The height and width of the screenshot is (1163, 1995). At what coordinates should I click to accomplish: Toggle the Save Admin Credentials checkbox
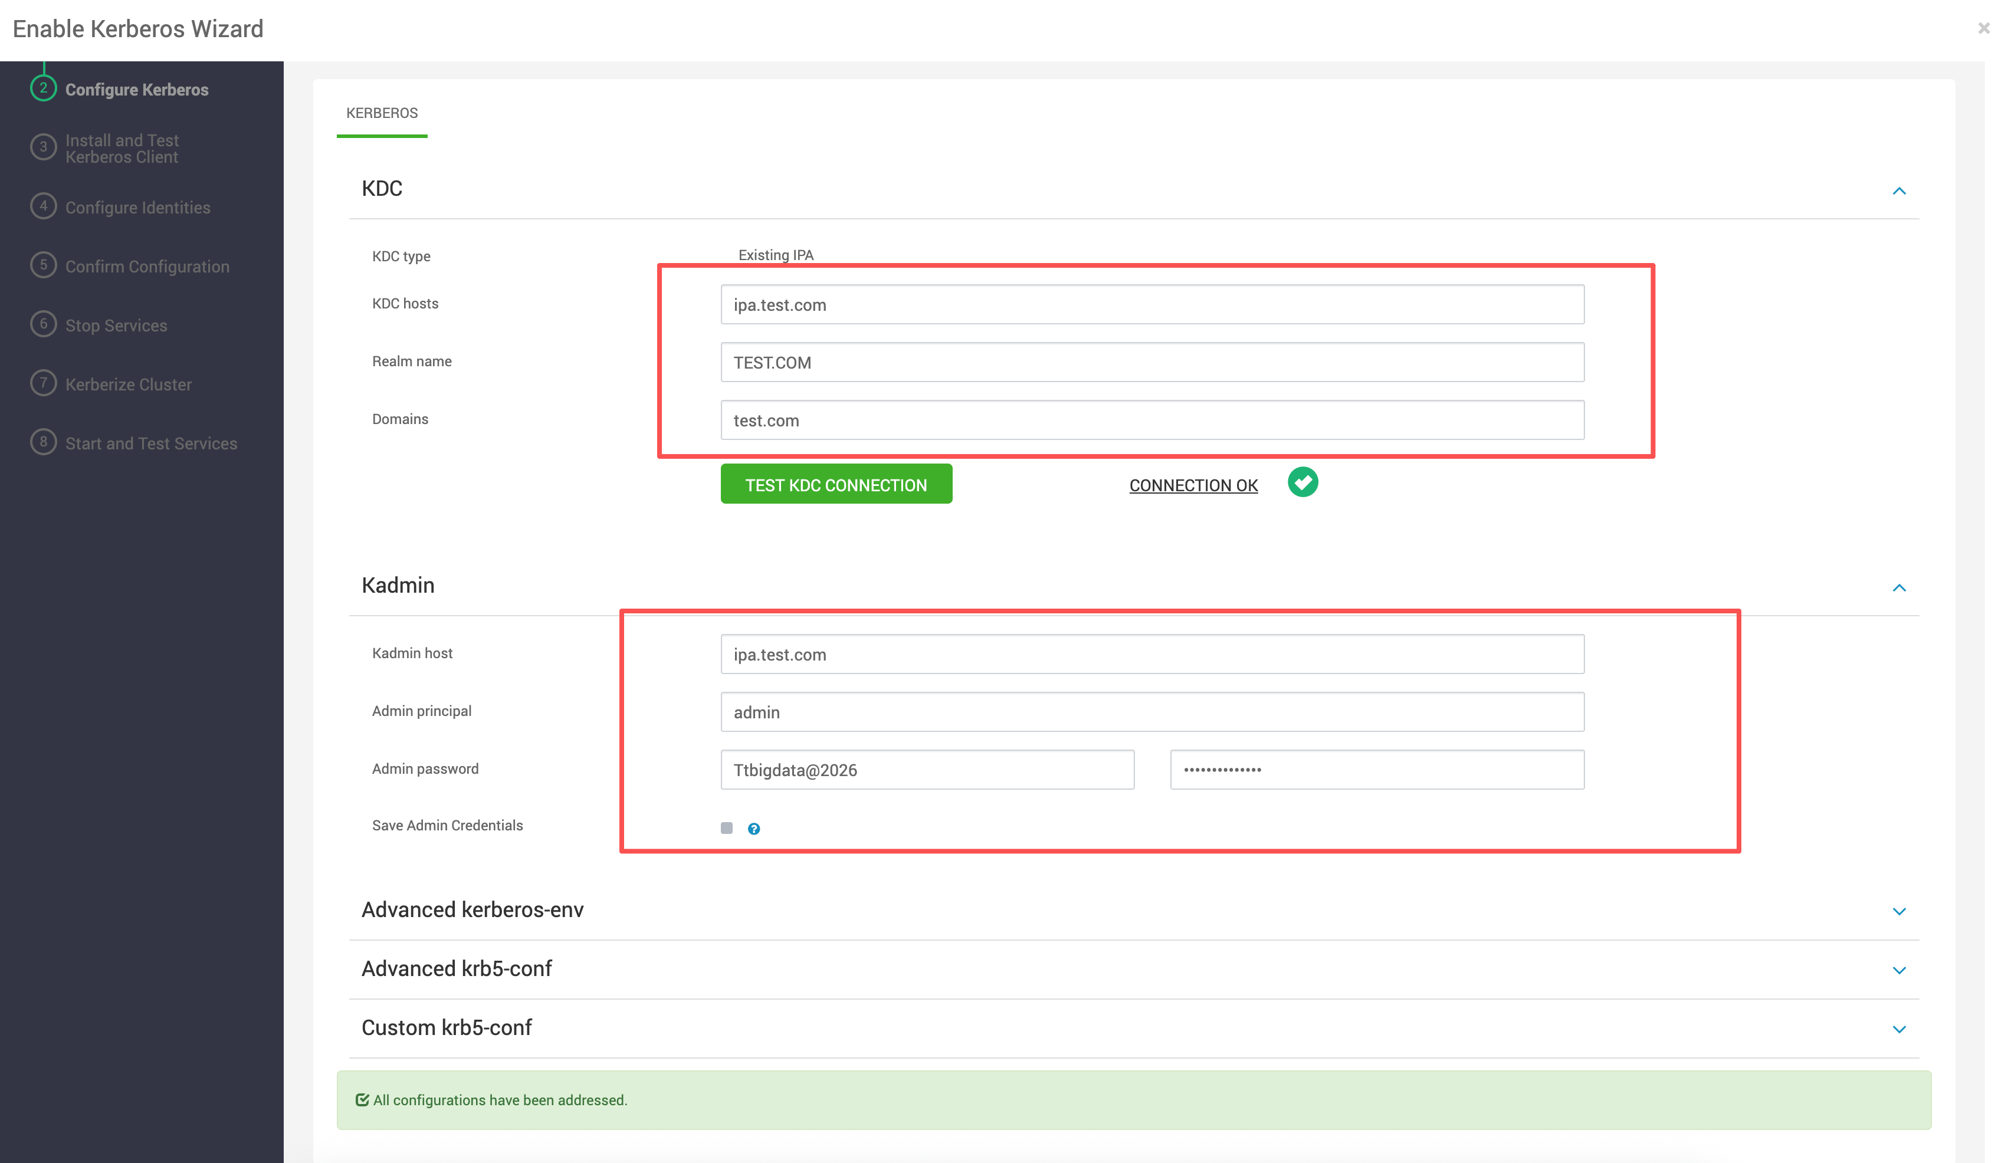pos(727,828)
